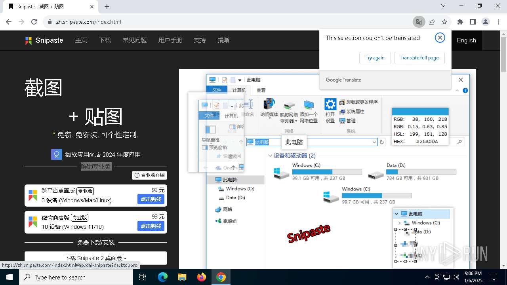Image resolution: width=507 pixels, height=285 pixels.
Task: Click Try again in translate popup
Action: click(375, 58)
